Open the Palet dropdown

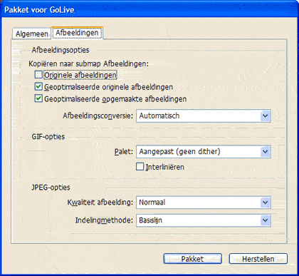(204, 152)
